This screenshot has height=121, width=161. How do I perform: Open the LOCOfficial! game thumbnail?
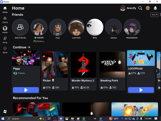(141, 58)
